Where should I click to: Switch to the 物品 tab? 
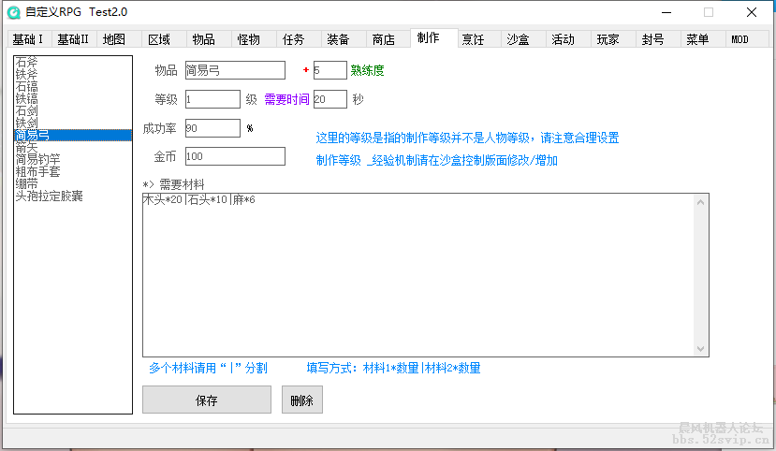[x=203, y=39]
